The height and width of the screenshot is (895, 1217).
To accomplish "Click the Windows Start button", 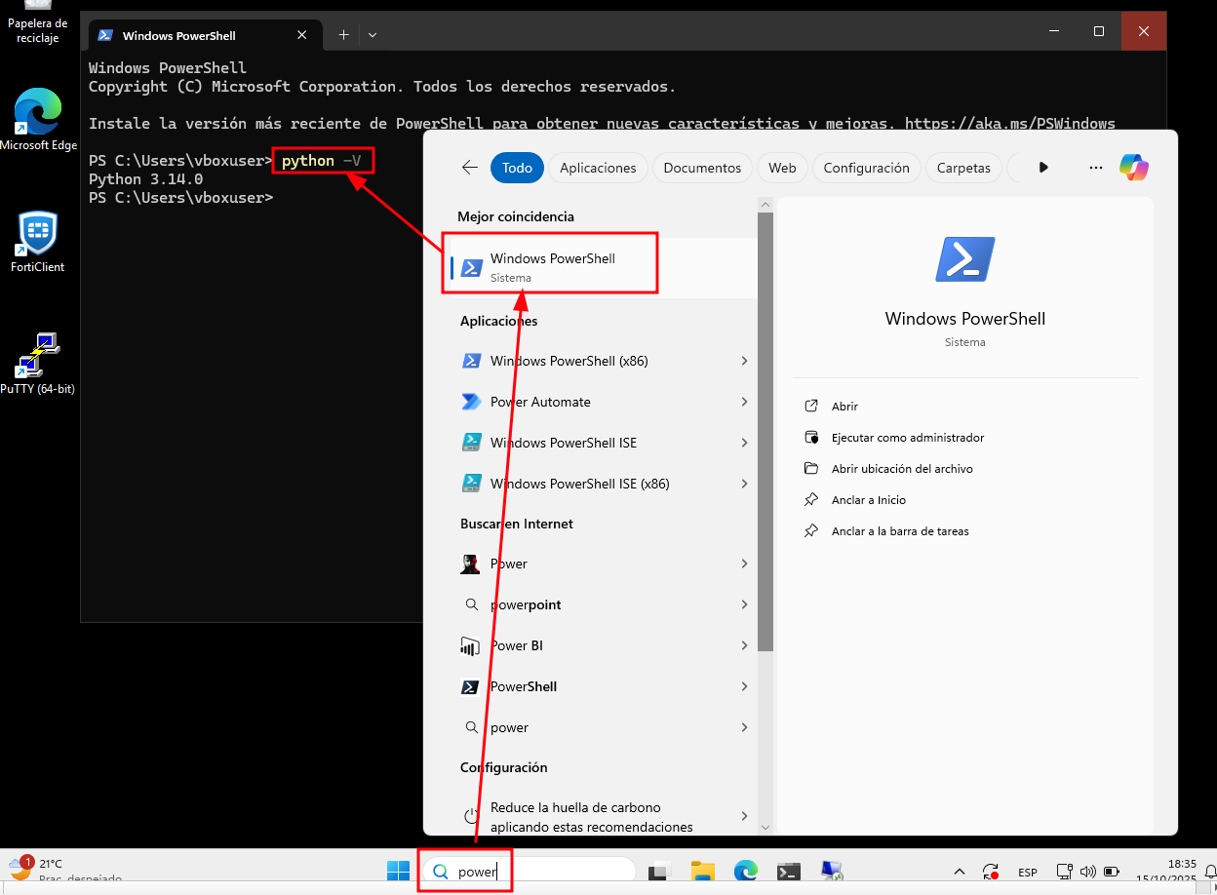I will pos(399,872).
